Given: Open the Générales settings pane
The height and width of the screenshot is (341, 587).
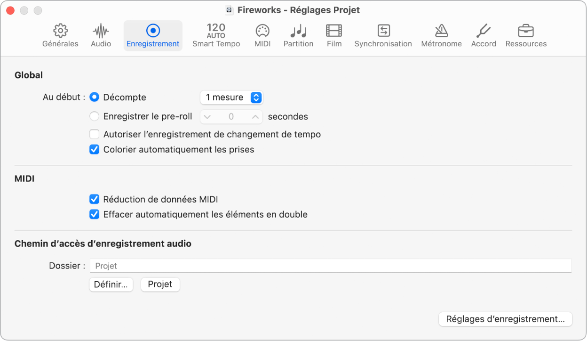Looking at the screenshot, I should tap(60, 34).
